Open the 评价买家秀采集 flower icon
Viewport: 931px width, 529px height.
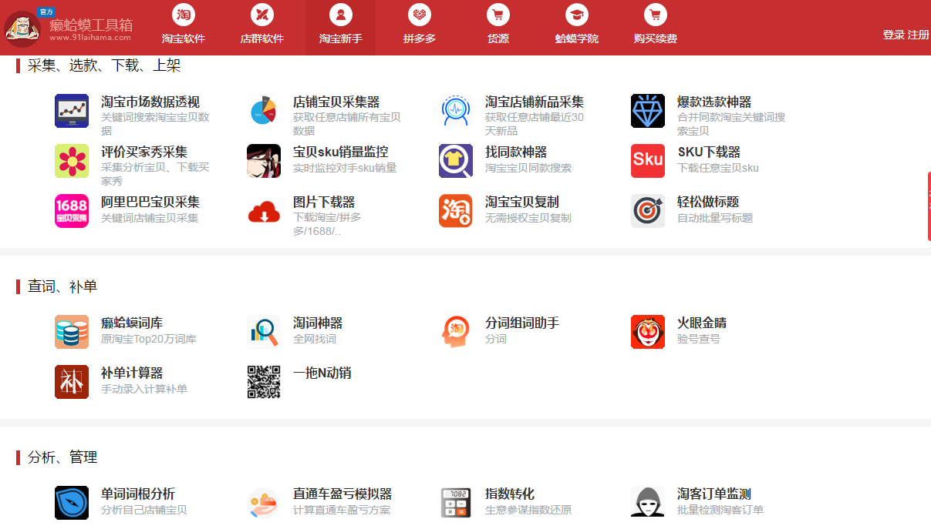click(72, 161)
